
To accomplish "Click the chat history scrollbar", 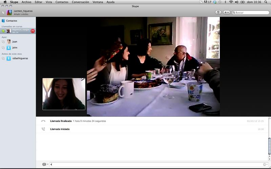I will (269, 141).
